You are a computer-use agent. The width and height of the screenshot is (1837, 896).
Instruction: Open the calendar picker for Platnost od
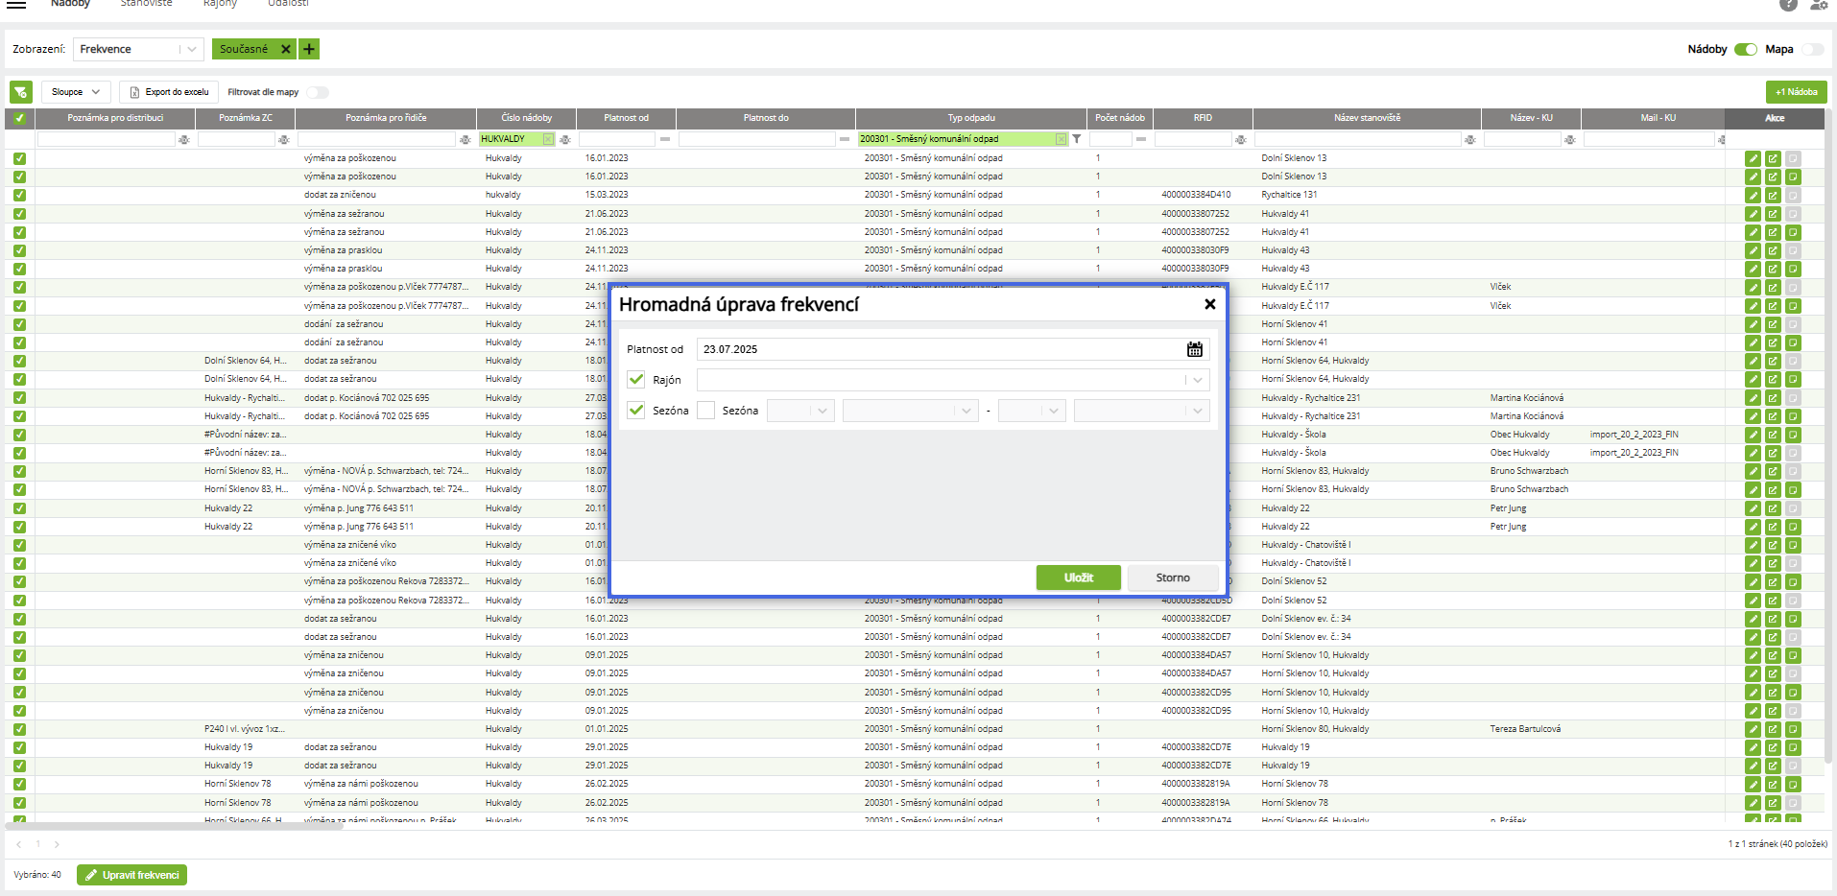click(x=1194, y=349)
